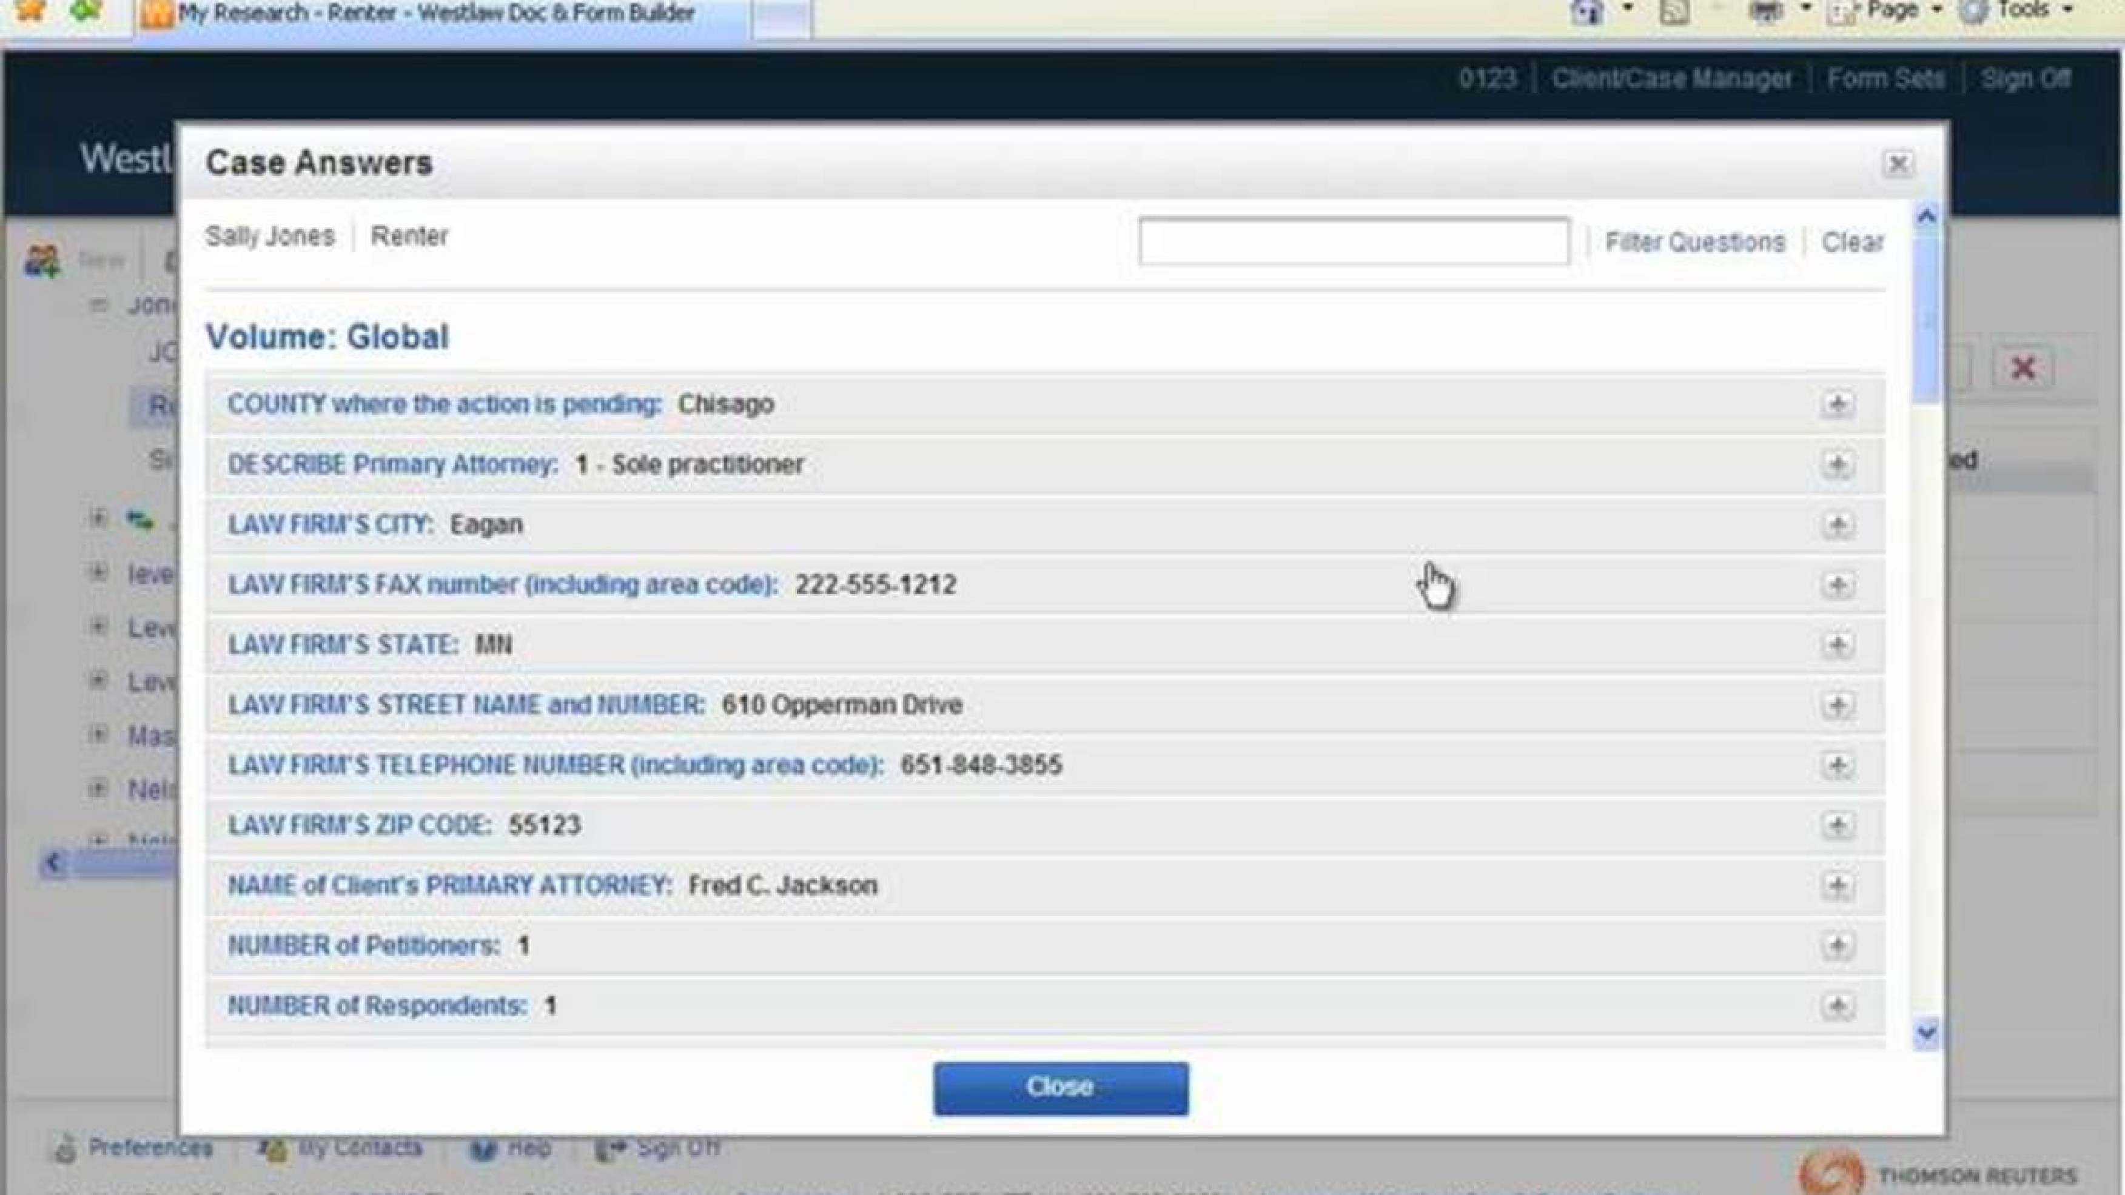Expand the COUNTY where action is pending row
The height and width of the screenshot is (1195, 2125).
point(1836,404)
